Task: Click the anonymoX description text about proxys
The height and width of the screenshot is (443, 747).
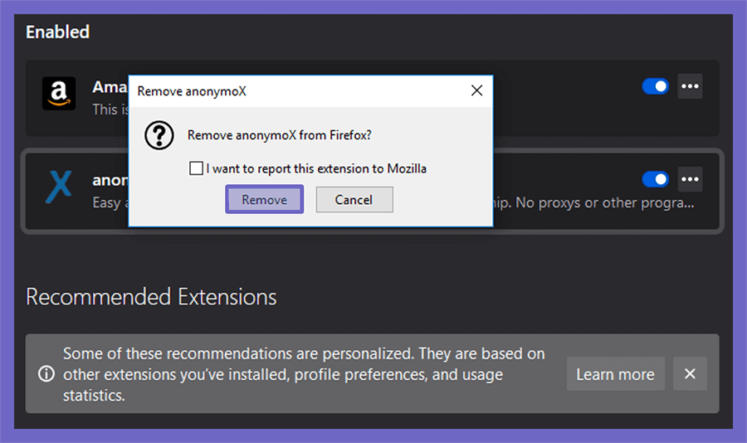Action: [x=593, y=203]
